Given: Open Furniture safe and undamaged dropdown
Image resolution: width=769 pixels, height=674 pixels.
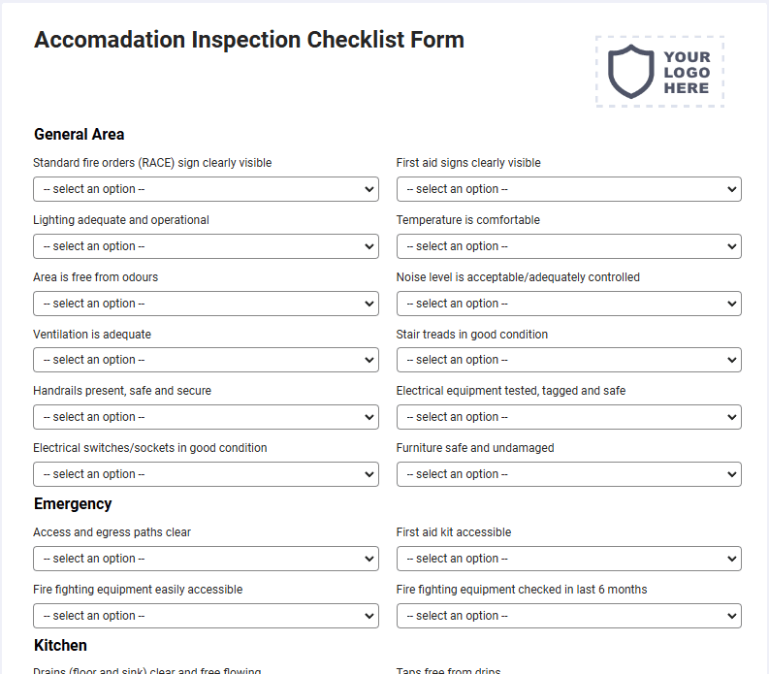Looking at the screenshot, I should pos(569,474).
